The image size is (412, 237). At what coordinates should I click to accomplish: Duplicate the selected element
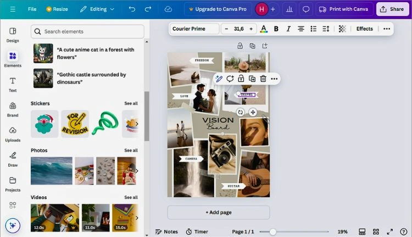point(252,79)
